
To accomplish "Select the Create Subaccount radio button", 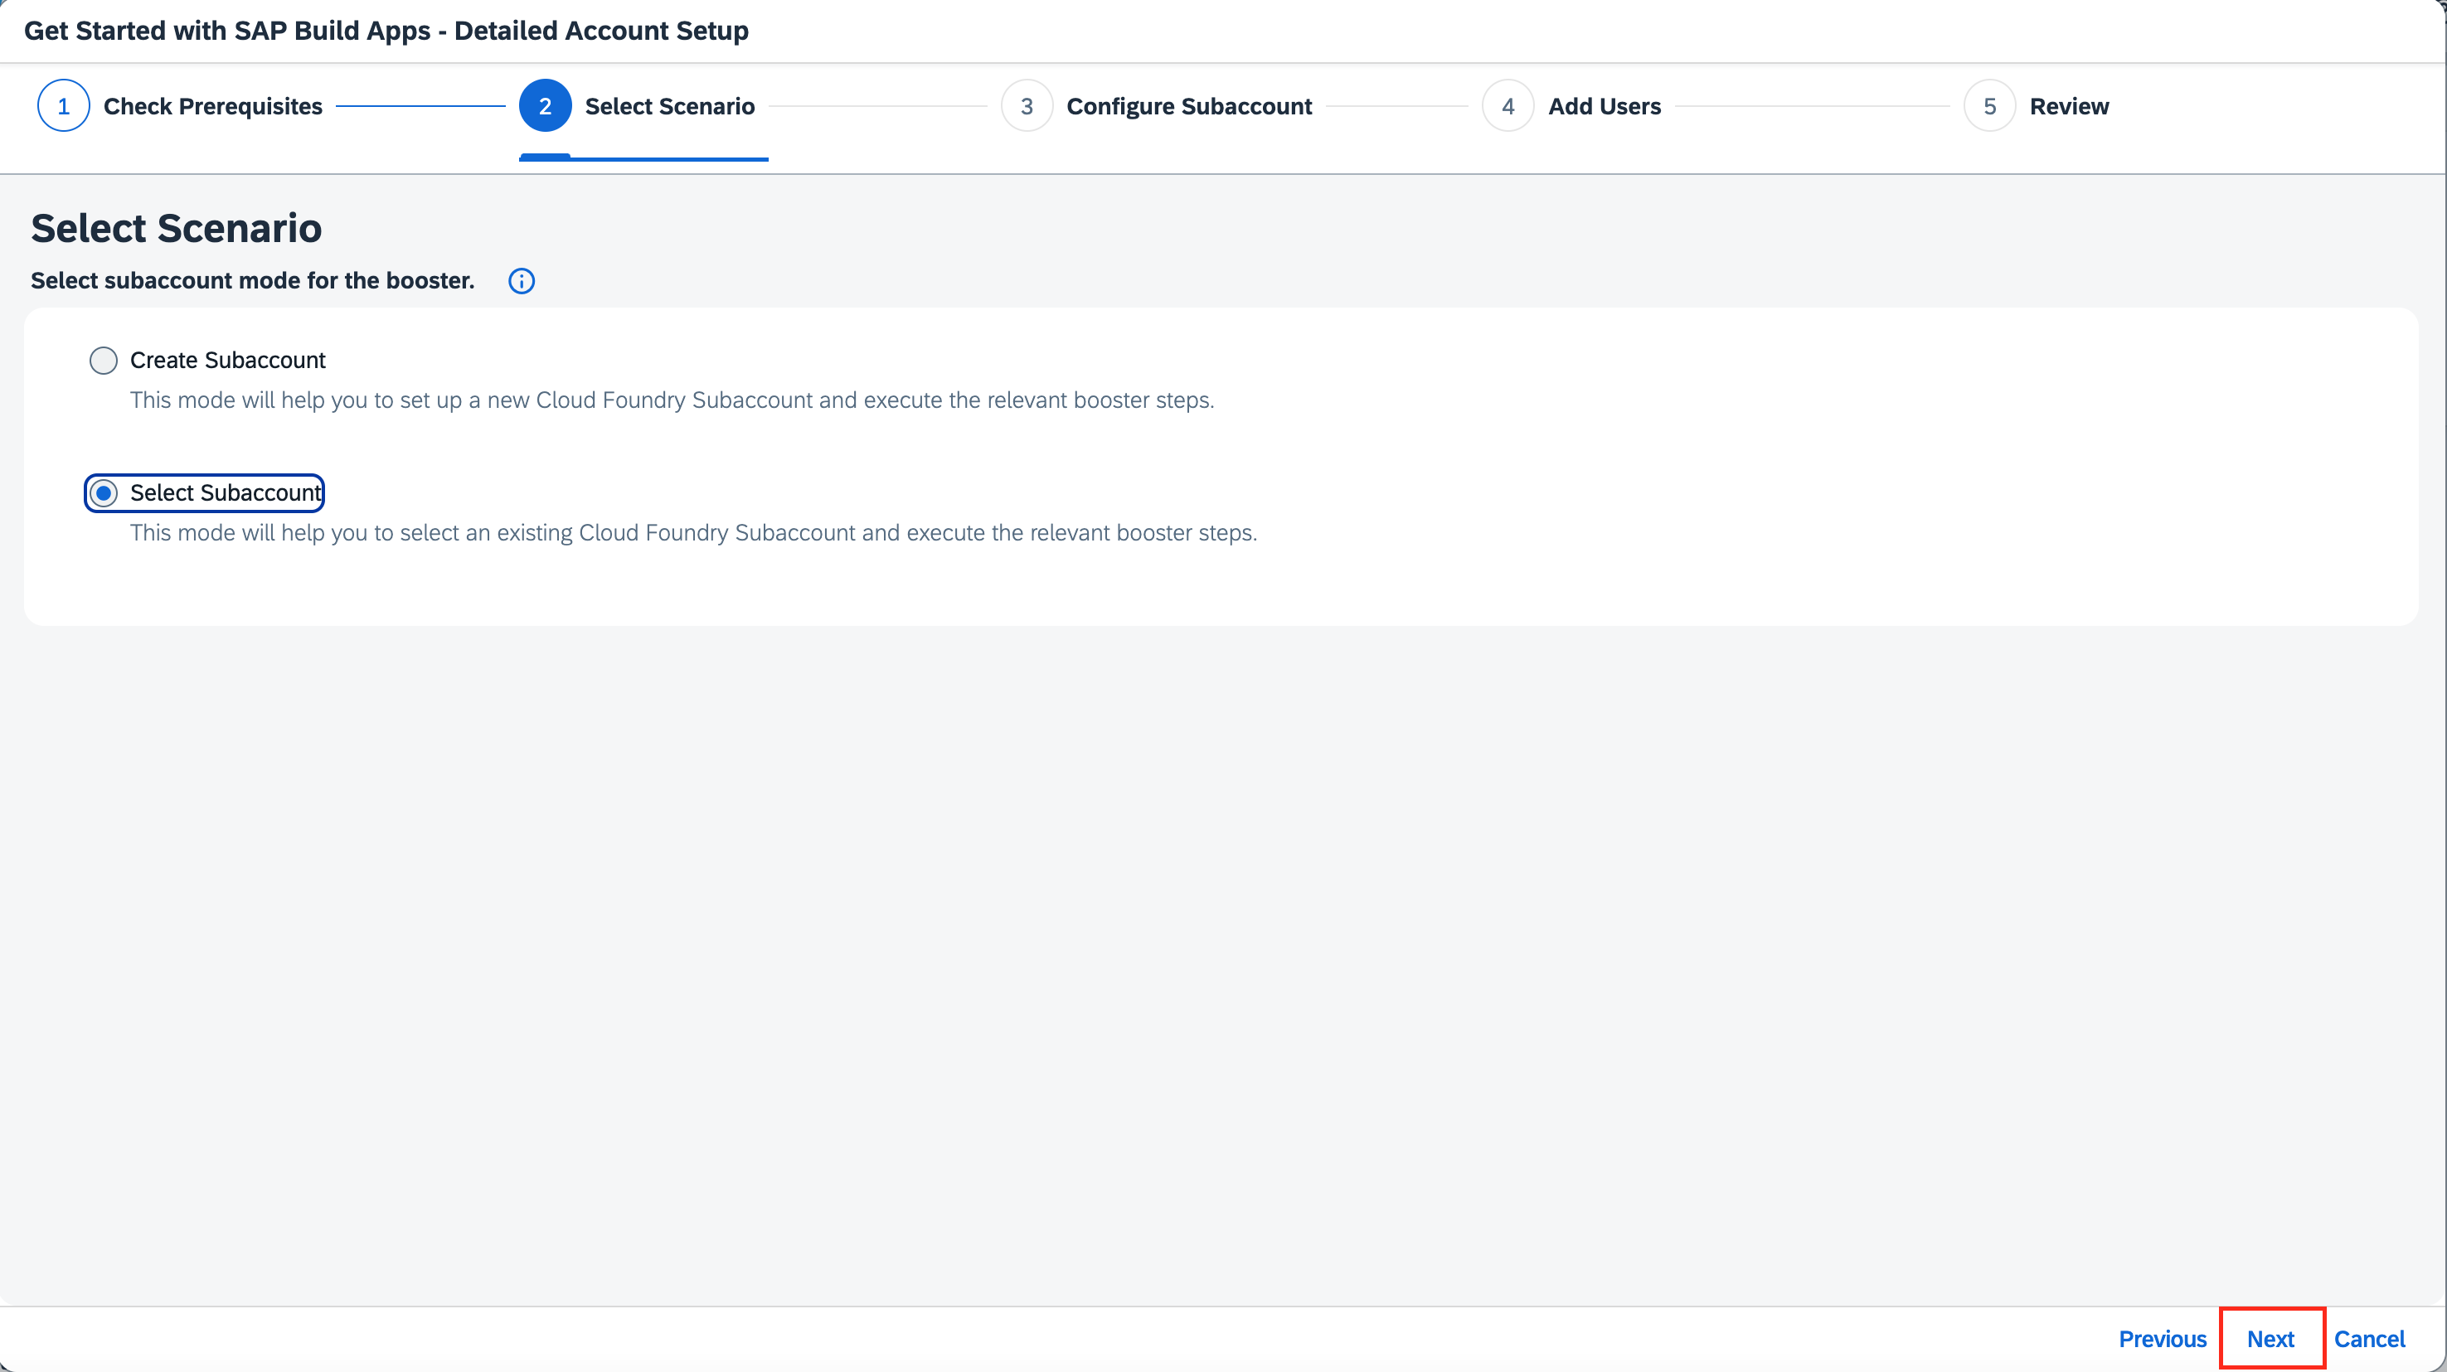I will point(104,361).
